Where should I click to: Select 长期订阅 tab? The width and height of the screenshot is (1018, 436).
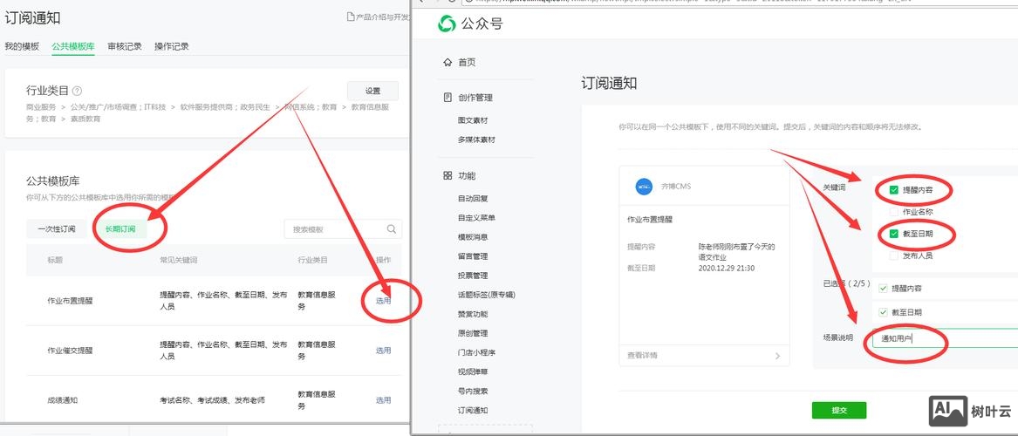(x=120, y=229)
